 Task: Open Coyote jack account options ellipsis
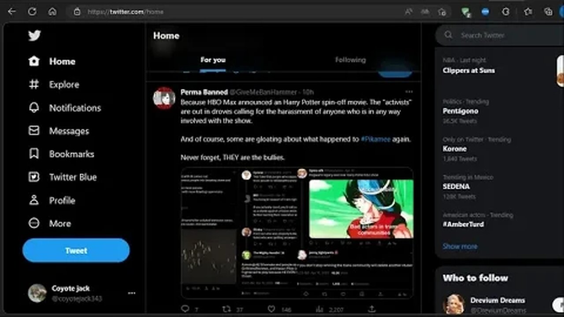tap(131, 293)
